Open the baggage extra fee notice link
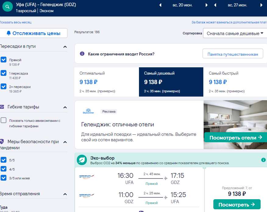This screenshot has height=212, width=267. [229, 22]
